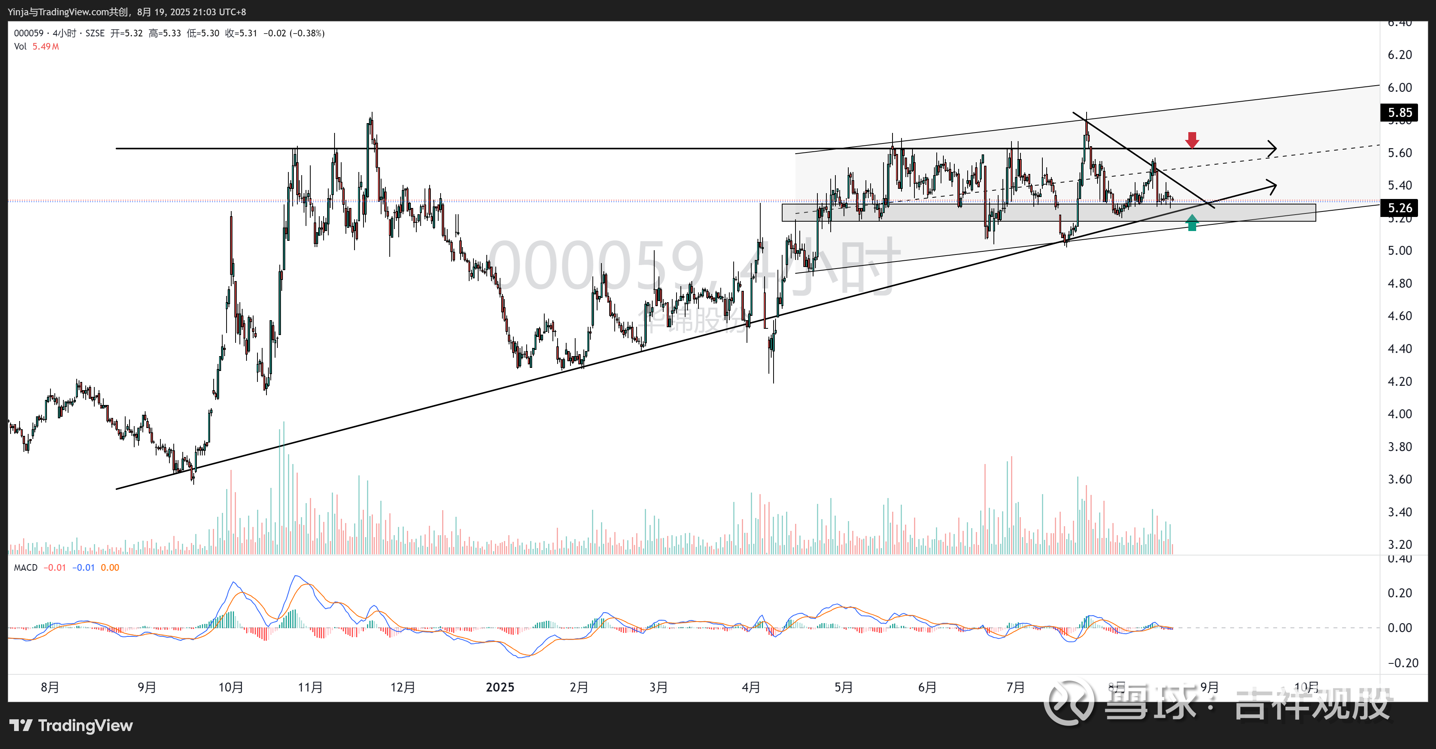
Task: Click the 3月 time axis label
Action: pyautogui.click(x=659, y=687)
